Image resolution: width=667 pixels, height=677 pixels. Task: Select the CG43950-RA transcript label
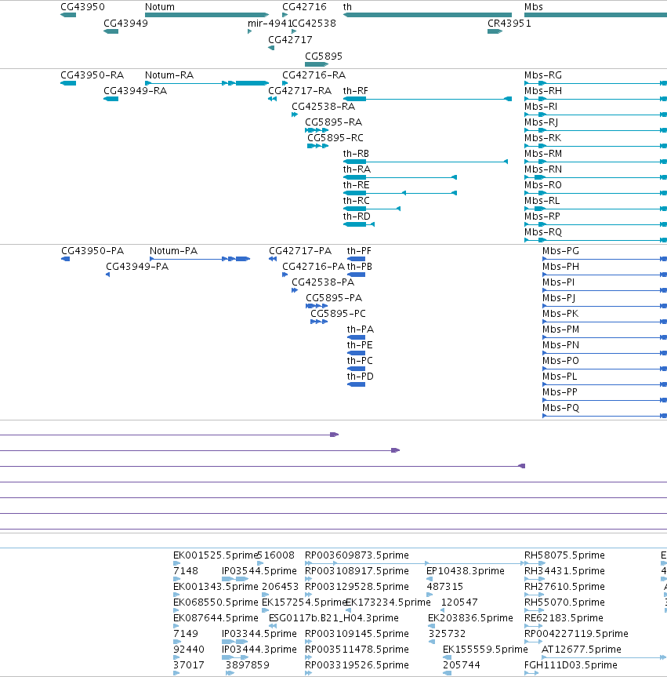pyautogui.click(x=92, y=75)
